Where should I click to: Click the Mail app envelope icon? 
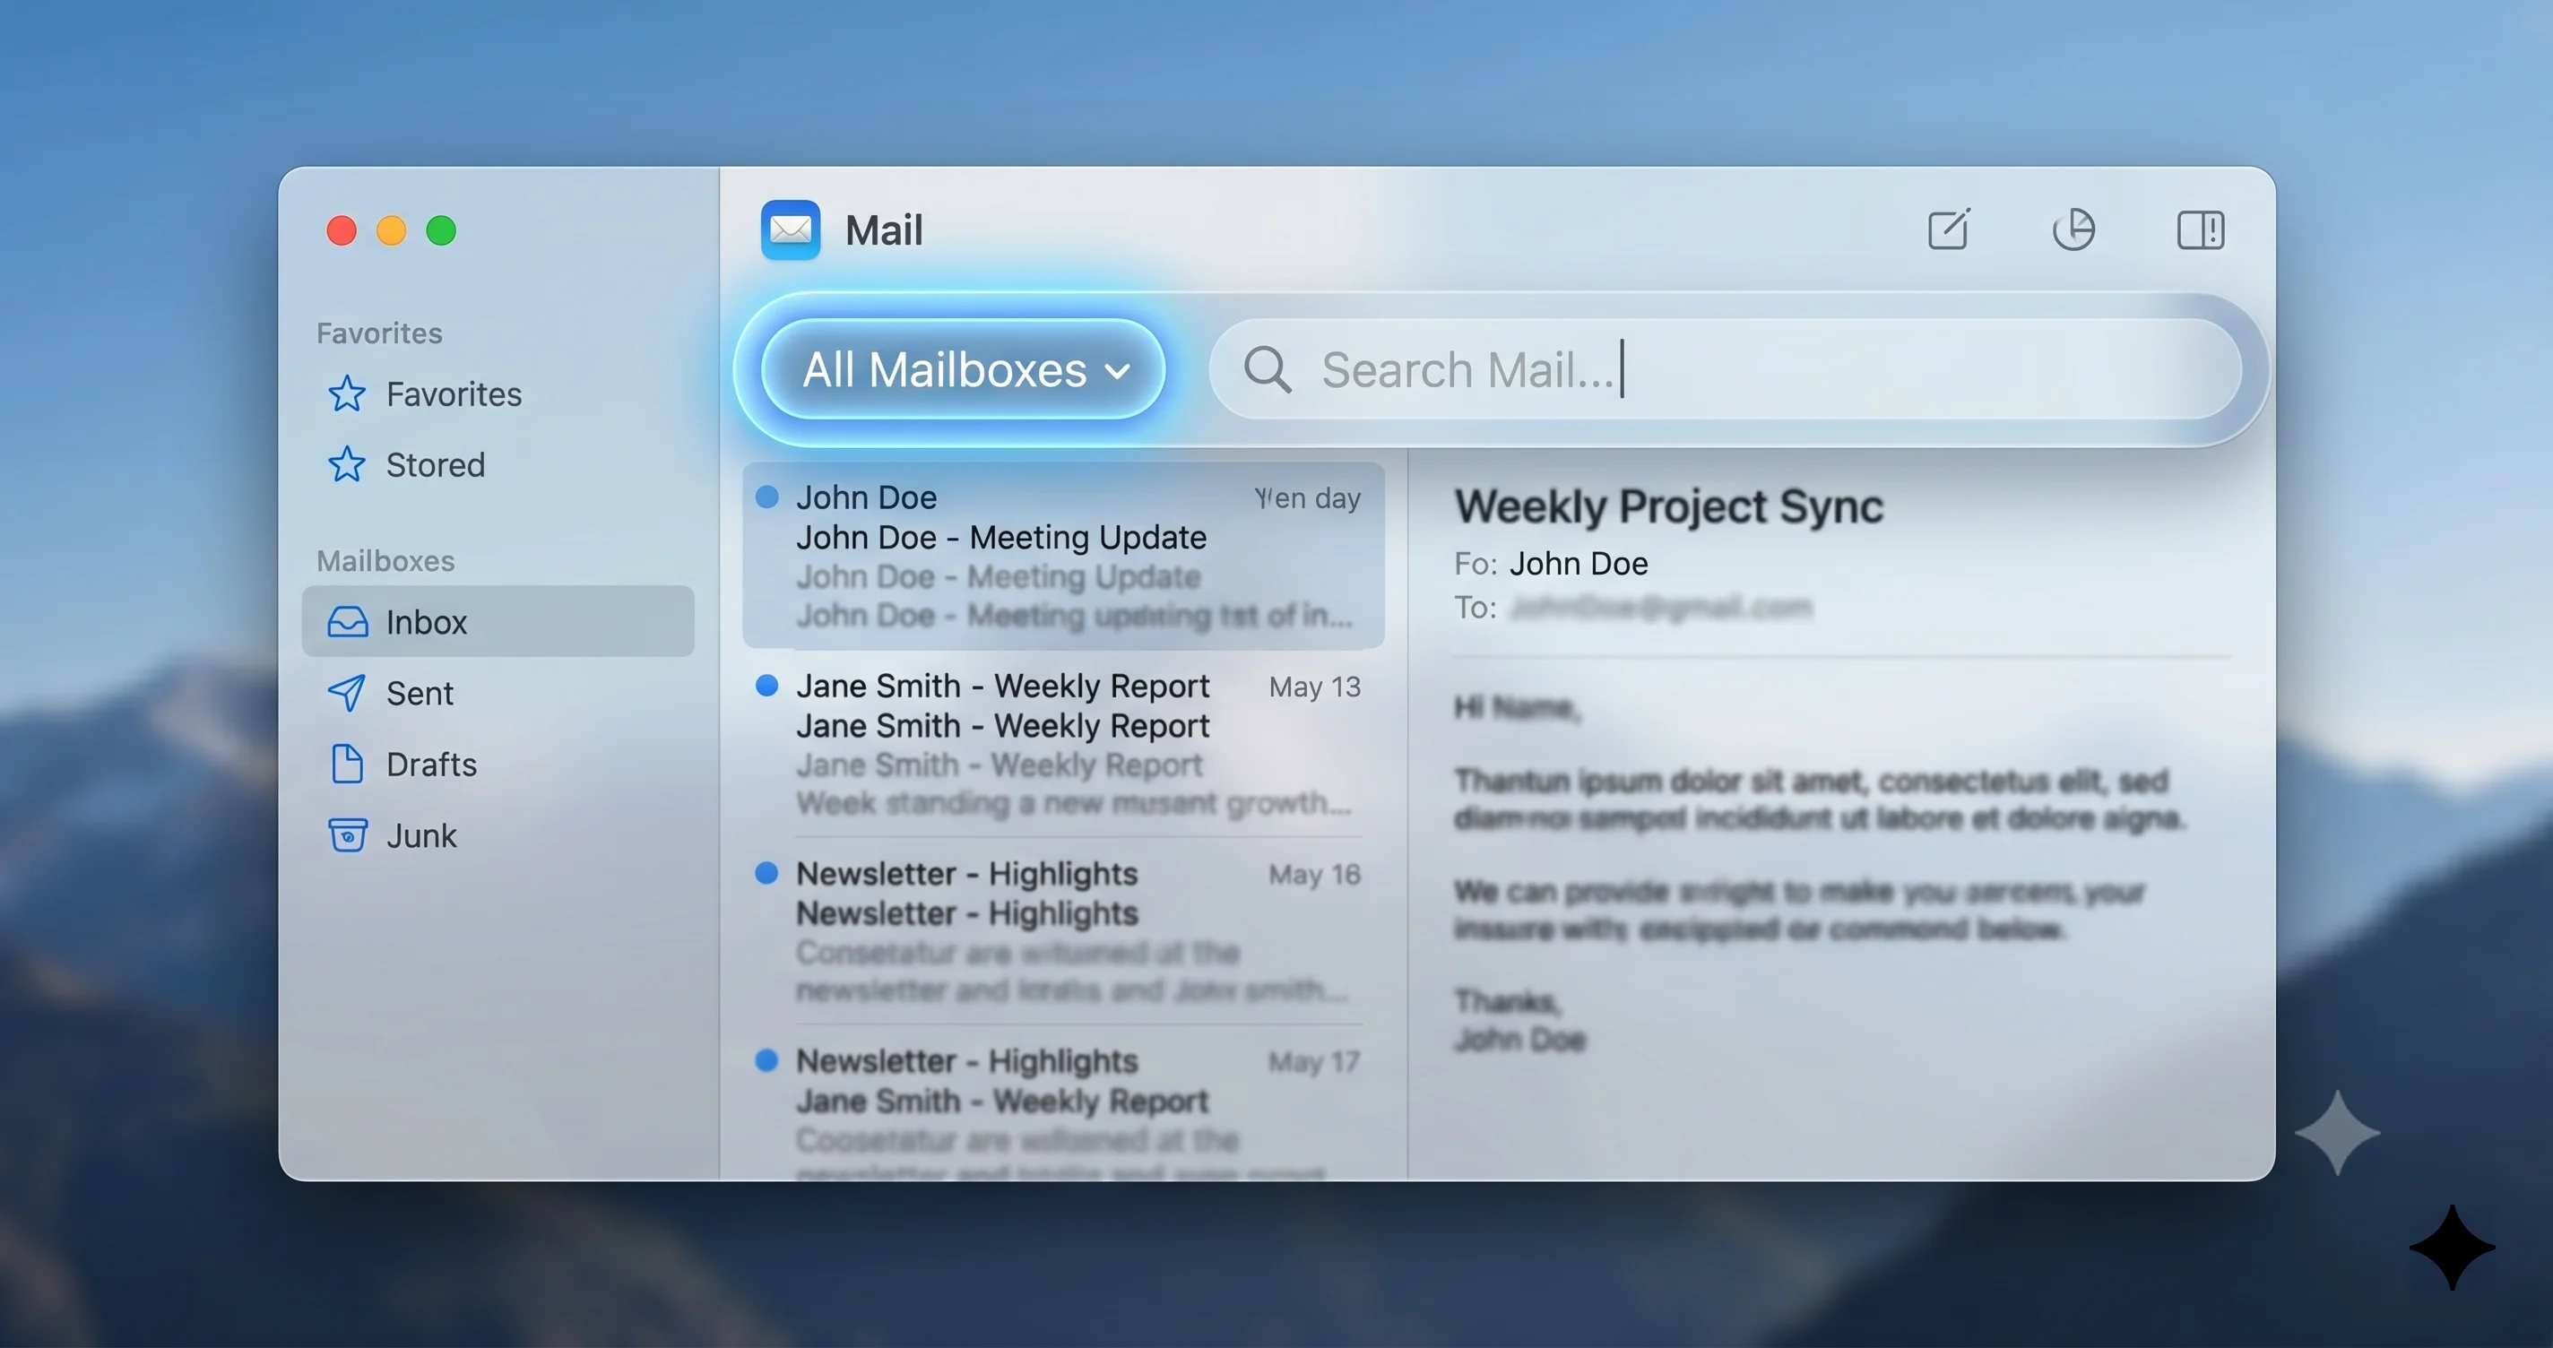(790, 230)
